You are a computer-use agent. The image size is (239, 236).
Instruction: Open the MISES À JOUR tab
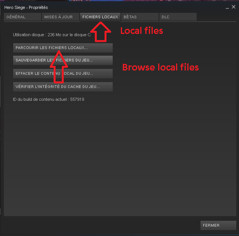(61, 17)
